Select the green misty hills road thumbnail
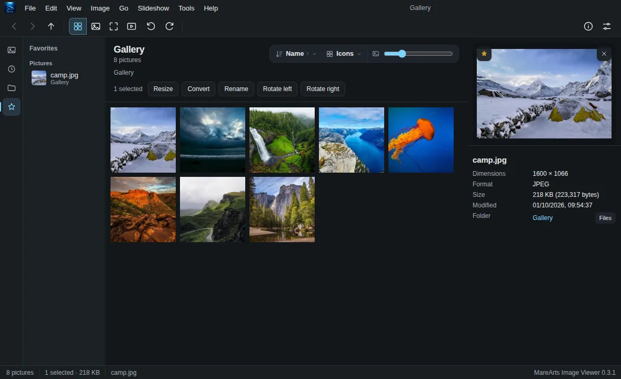 coord(213,210)
